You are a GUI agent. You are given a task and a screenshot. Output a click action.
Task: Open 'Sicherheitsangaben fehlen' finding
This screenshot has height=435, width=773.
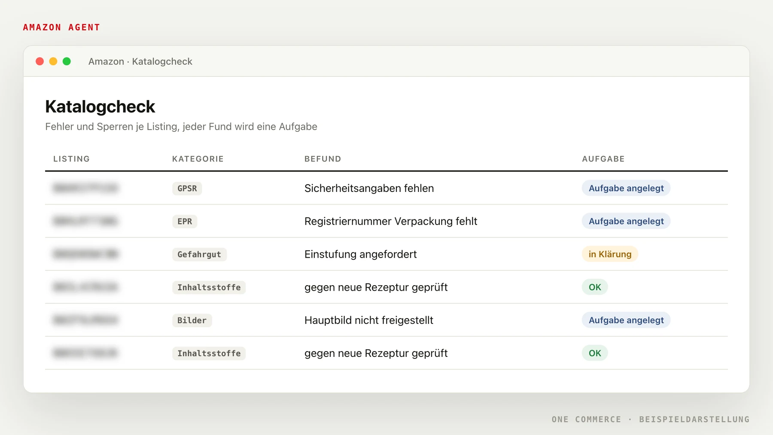(x=369, y=188)
